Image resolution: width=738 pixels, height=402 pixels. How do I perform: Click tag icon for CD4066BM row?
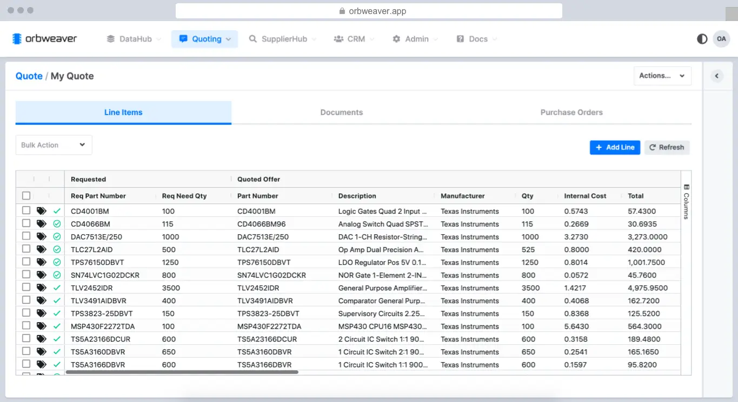tap(42, 224)
